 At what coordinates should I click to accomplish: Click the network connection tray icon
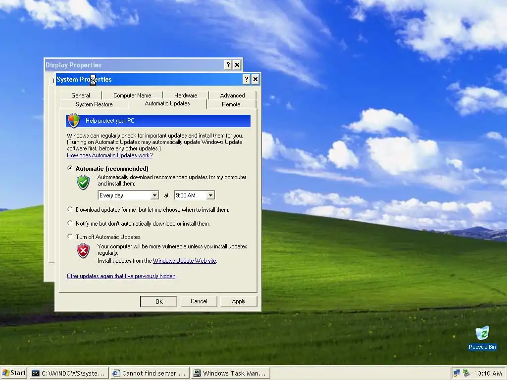pyautogui.click(x=456, y=373)
